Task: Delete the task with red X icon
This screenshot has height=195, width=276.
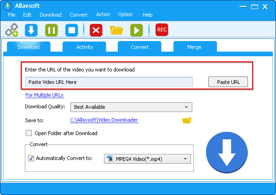Action: pos(96,30)
